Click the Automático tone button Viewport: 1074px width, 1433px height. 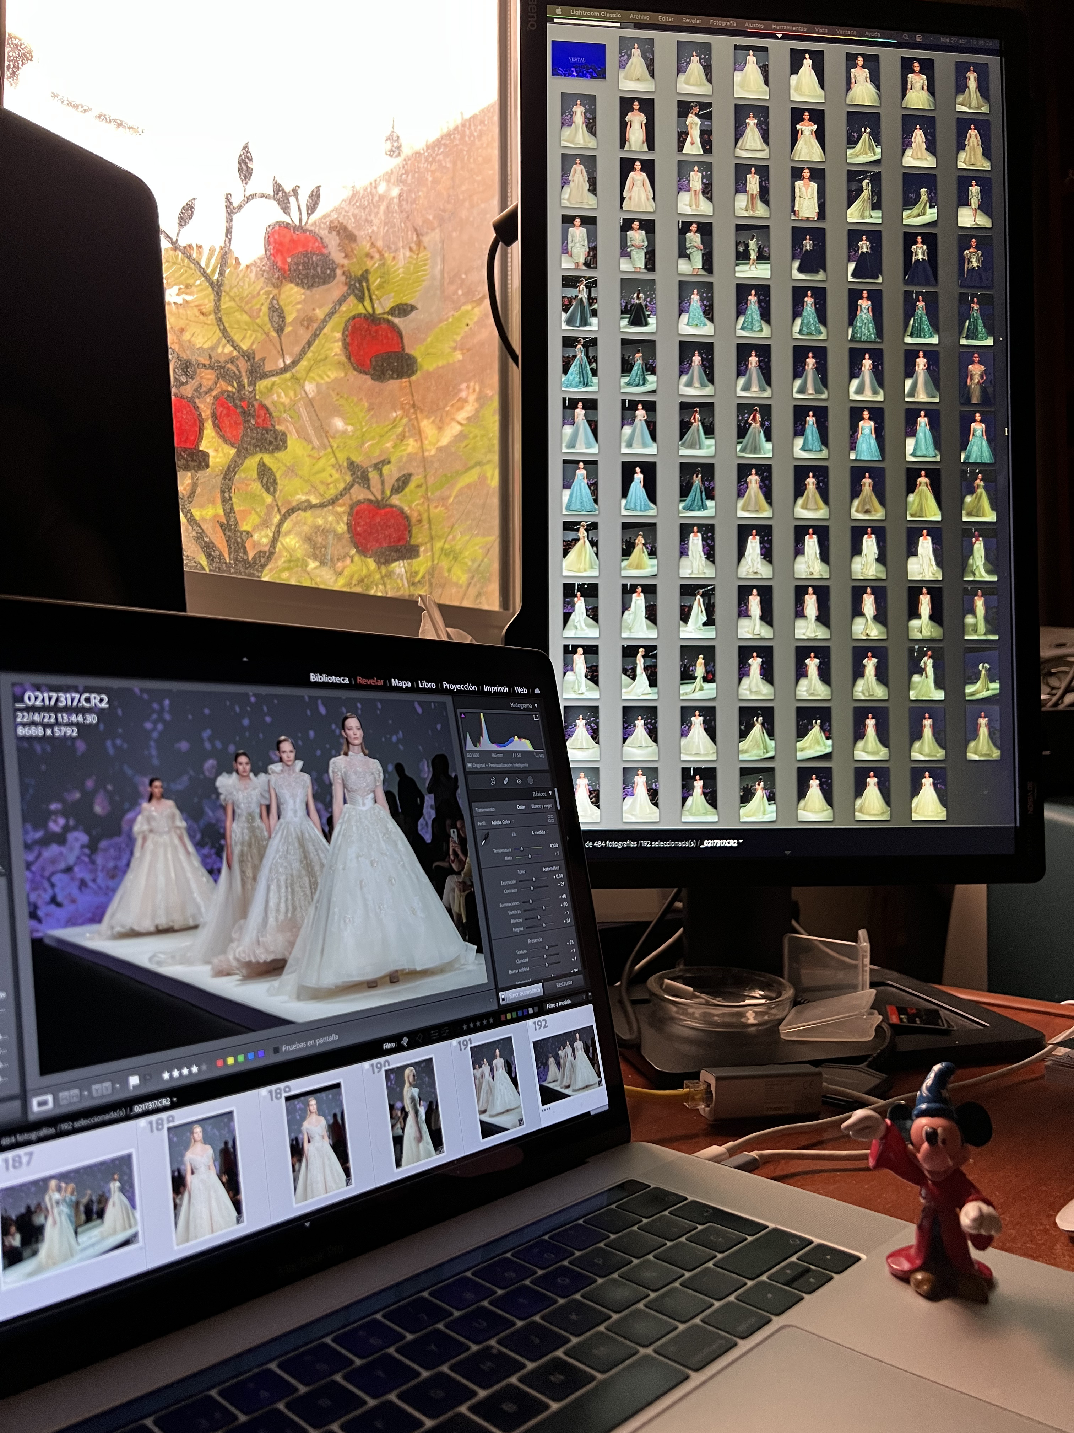(x=551, y=869)
